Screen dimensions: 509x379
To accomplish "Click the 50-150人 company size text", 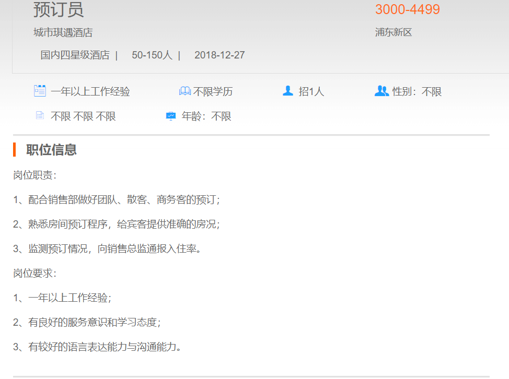I will coord(152,55).
